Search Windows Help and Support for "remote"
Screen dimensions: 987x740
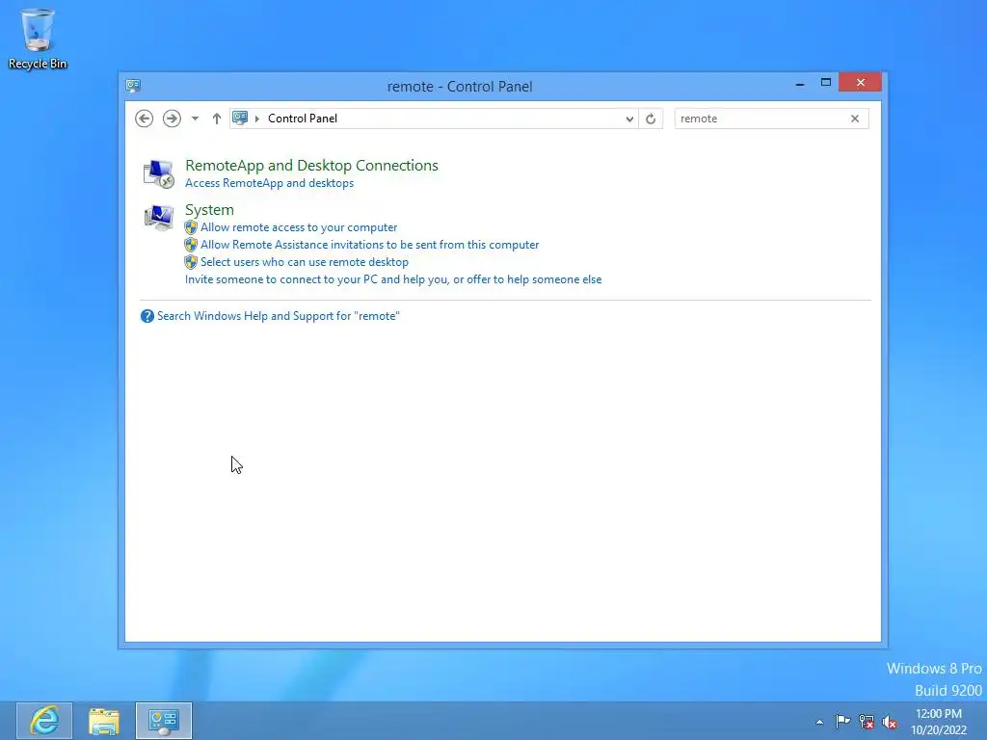279,316
